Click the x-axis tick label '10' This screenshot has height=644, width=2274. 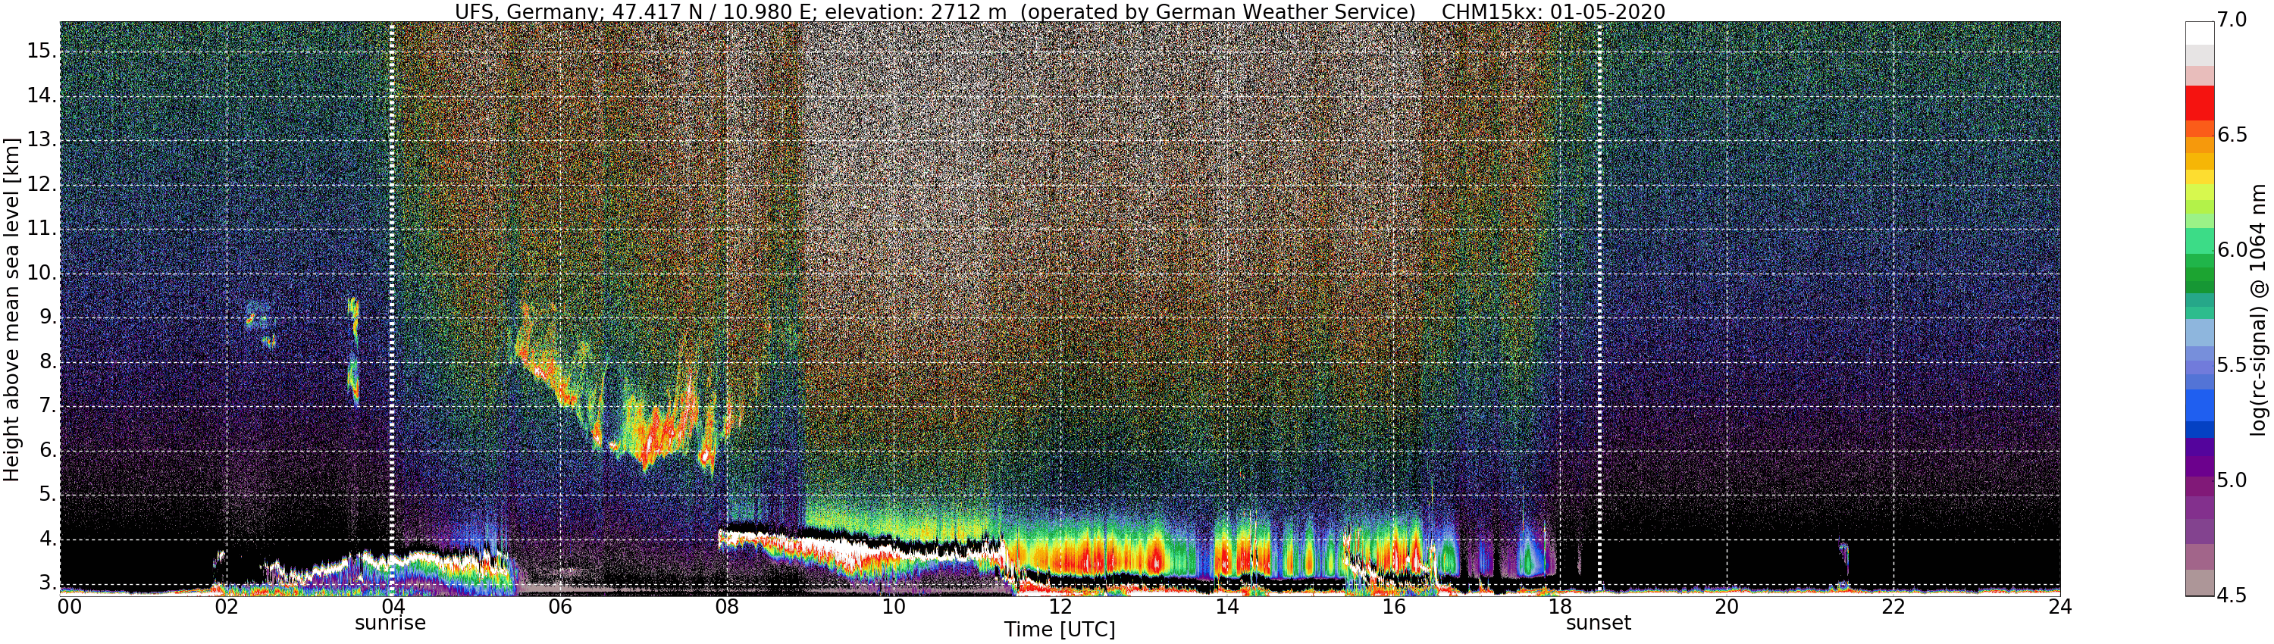pyautogui.click(x=894, y=607)
